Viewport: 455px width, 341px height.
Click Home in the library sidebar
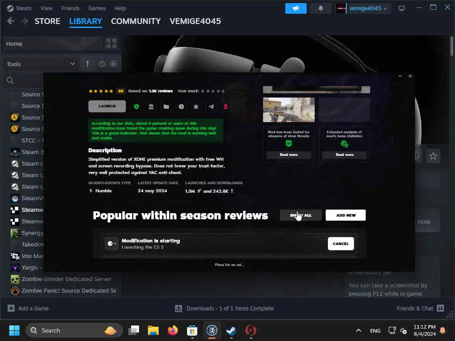pos(53,44)
